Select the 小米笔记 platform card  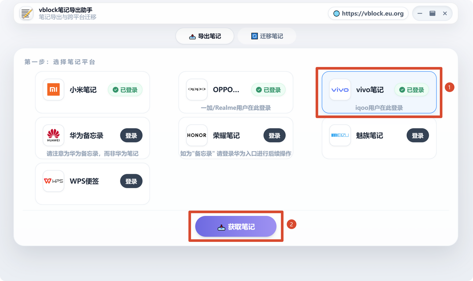tap(93, 92)
